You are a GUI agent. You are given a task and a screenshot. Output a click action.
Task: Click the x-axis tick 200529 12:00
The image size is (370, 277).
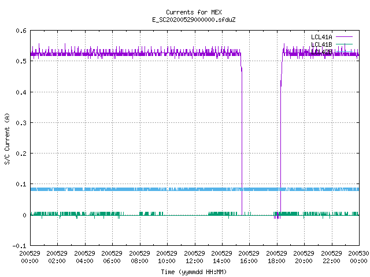pyautogui.click(x=194, y=257)
